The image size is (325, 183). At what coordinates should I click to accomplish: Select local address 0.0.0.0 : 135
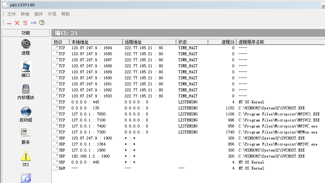tap(85, 108)
